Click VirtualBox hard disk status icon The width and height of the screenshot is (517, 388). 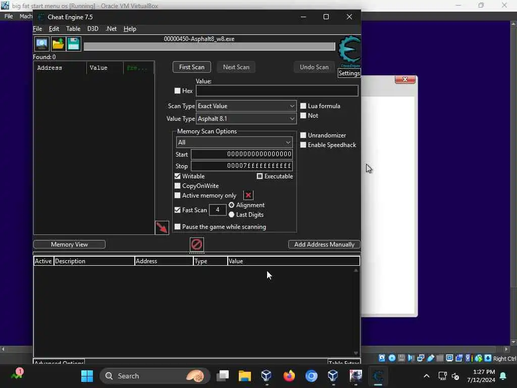pyautogui.click(x=382, y=358)
